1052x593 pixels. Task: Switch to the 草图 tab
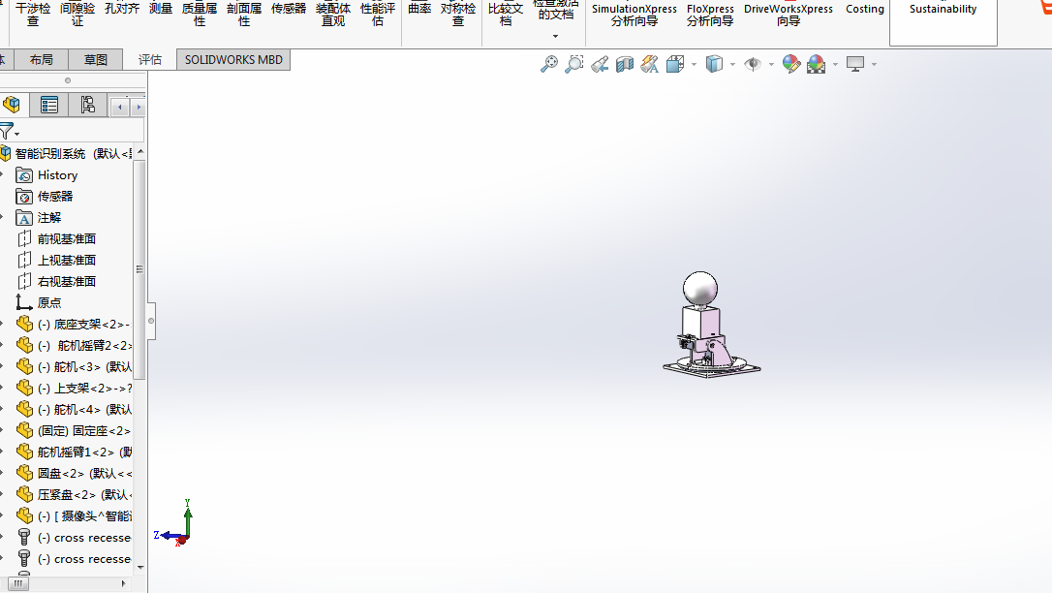[95, 60]
